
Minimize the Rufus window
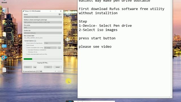pyautogui.click(x=50, y=11)
